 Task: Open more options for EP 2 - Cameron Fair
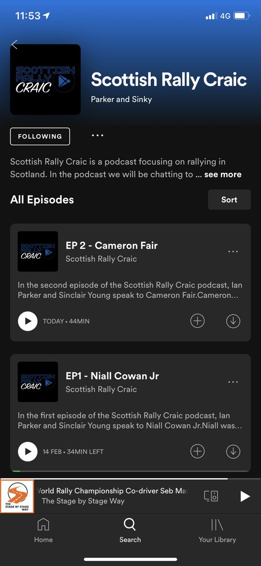coord(233,251)
